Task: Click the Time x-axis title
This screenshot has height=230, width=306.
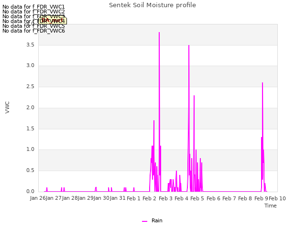Action: tap(271, 206)
